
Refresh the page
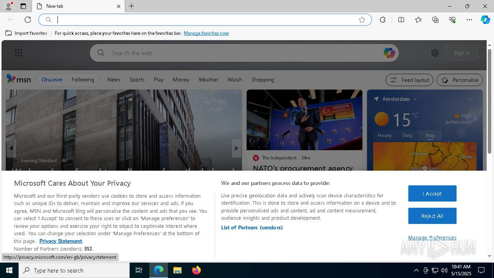(28, 20)
